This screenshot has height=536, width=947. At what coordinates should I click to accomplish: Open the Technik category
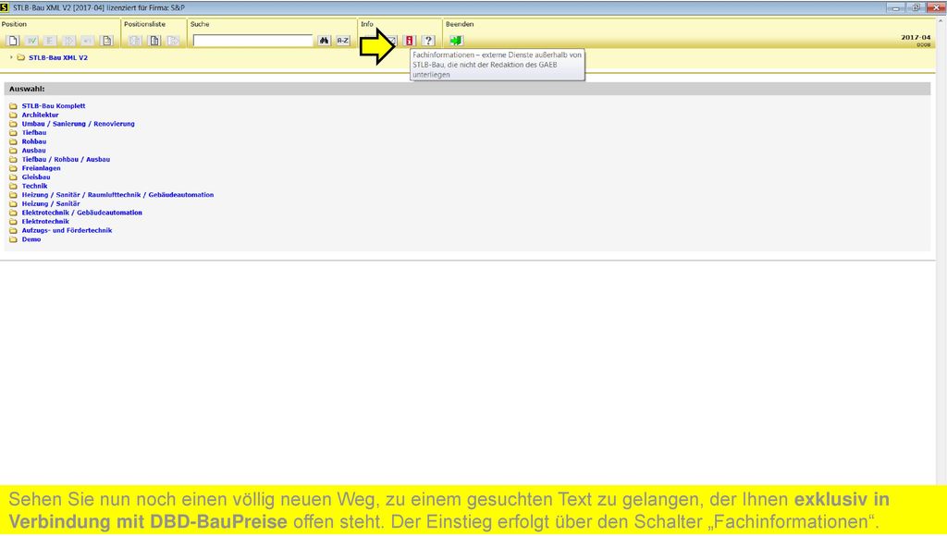click(x=34, y=186)
